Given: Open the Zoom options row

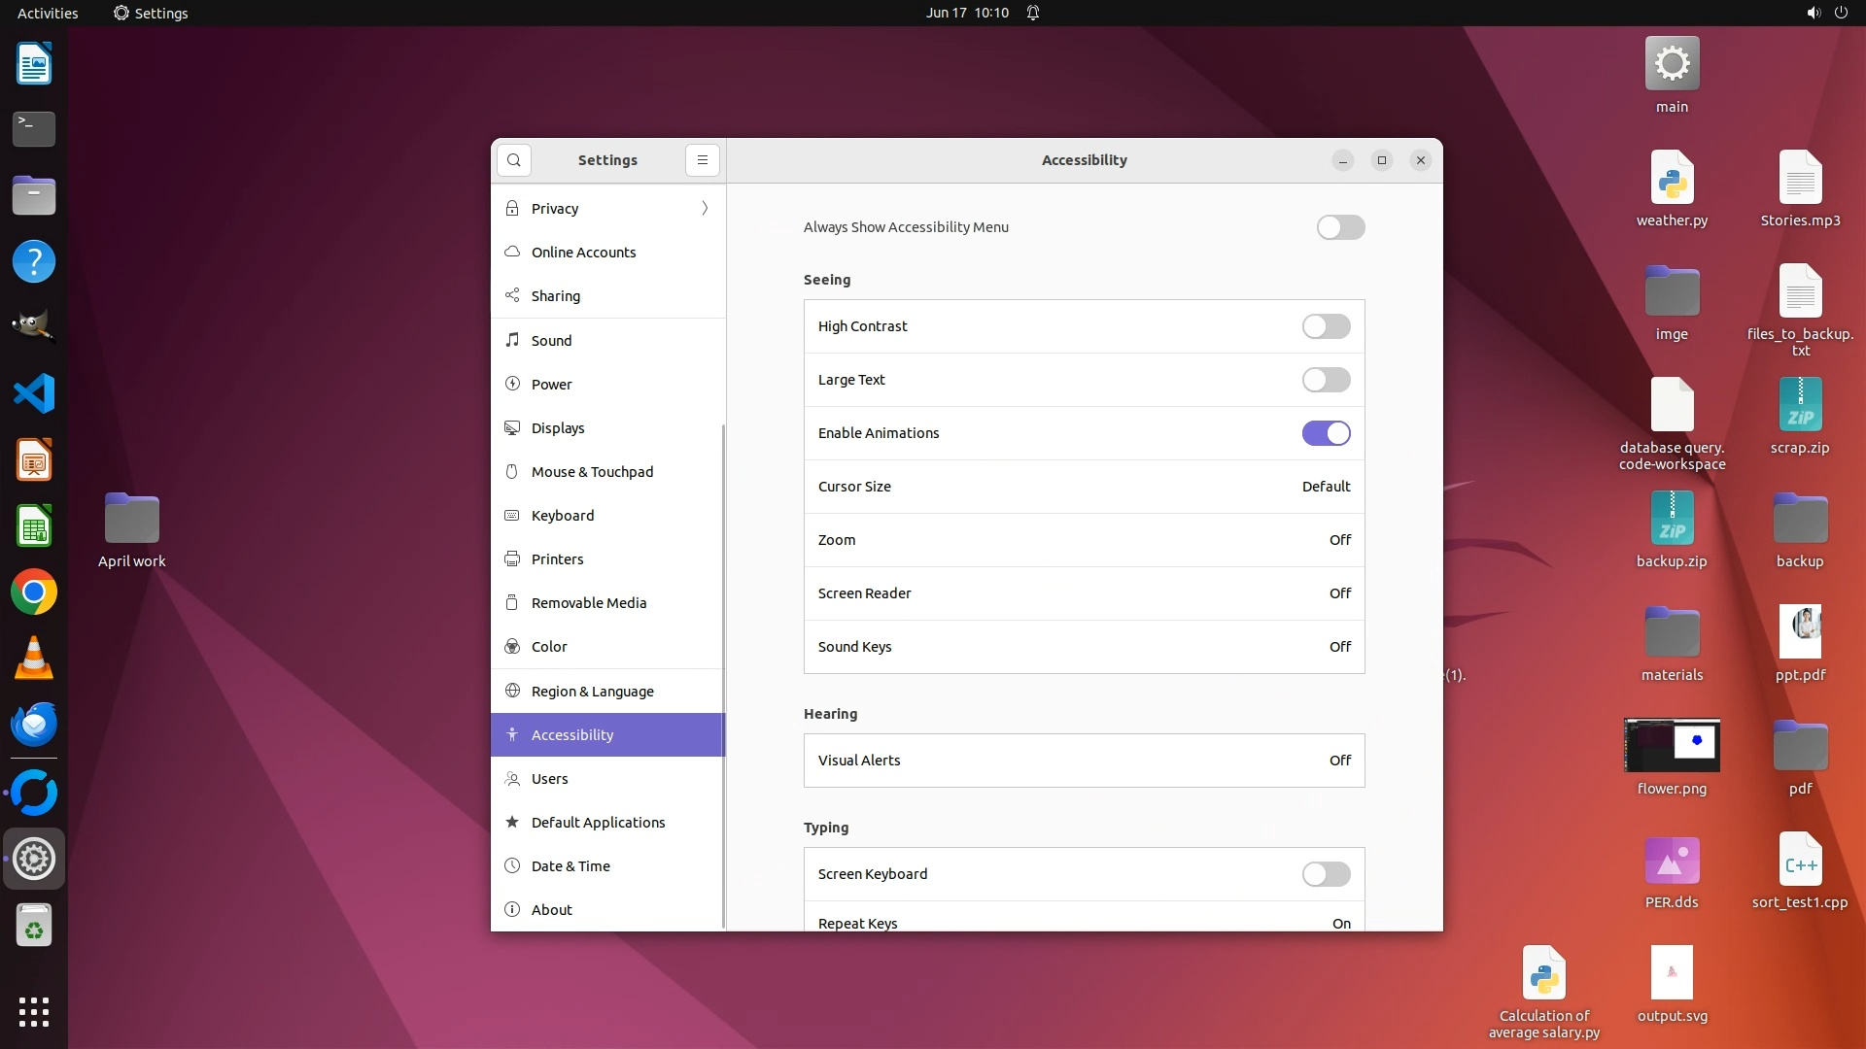Looking at the screenshot, I should pyautogui.click(x=1084, y=540).
